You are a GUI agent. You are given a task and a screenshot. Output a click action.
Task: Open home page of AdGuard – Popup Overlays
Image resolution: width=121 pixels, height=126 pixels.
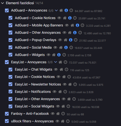[x=66, y=40]
